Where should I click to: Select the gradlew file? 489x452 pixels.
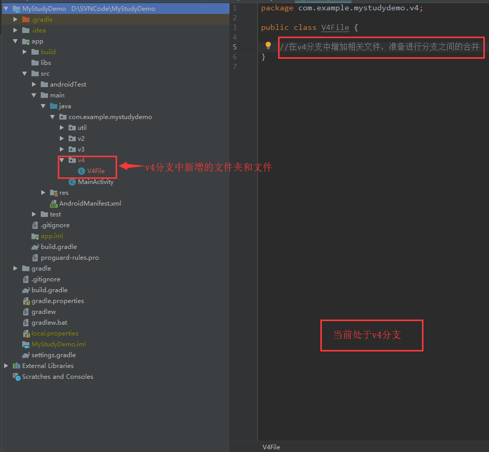click(x=43, y=312)
